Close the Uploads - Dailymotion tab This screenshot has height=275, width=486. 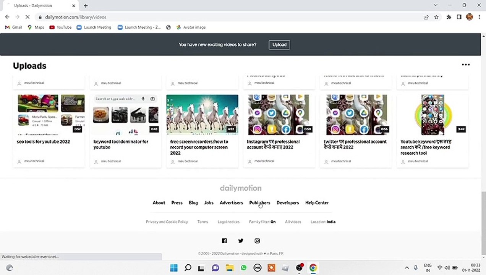pos(74,6)
